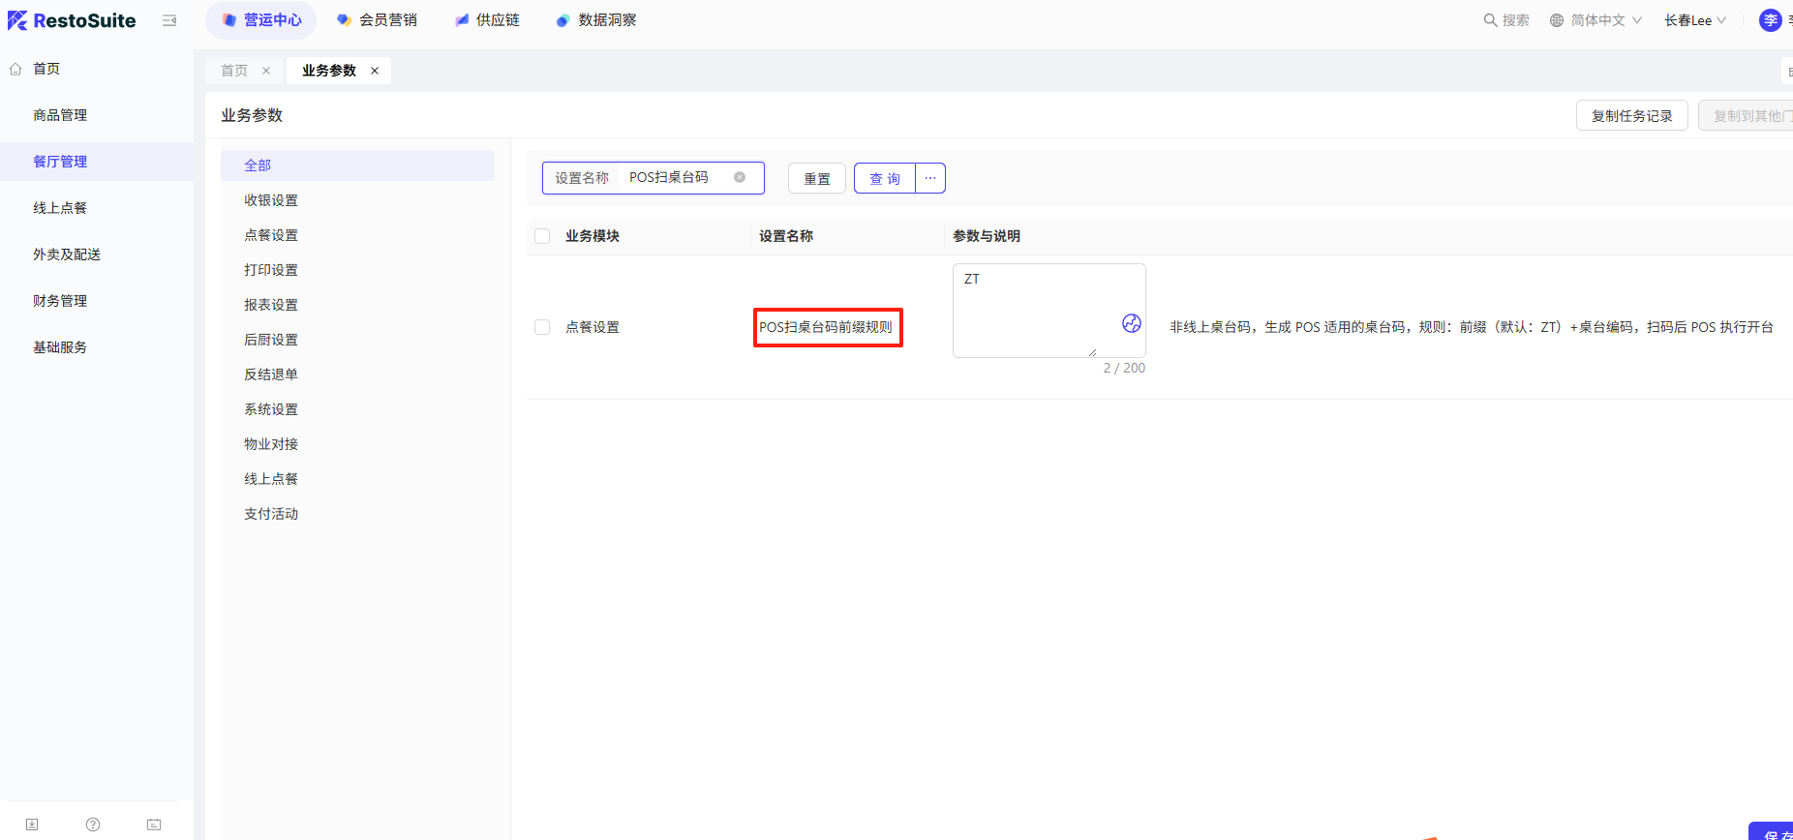Expand more query options ellipsis button
The width and height of the screenshot is (1793, 840).
coord(930,178)
